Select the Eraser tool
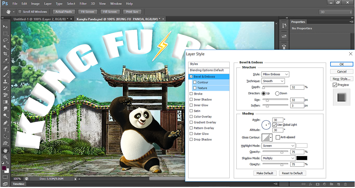355x188 pixels. point(5,95)
